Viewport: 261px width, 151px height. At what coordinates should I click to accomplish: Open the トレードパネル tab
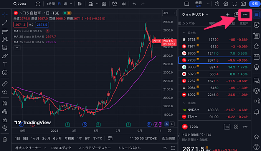(129, 148)
